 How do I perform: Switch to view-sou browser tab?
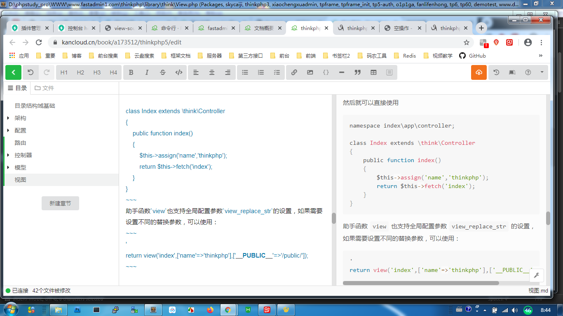coord(124,28)
